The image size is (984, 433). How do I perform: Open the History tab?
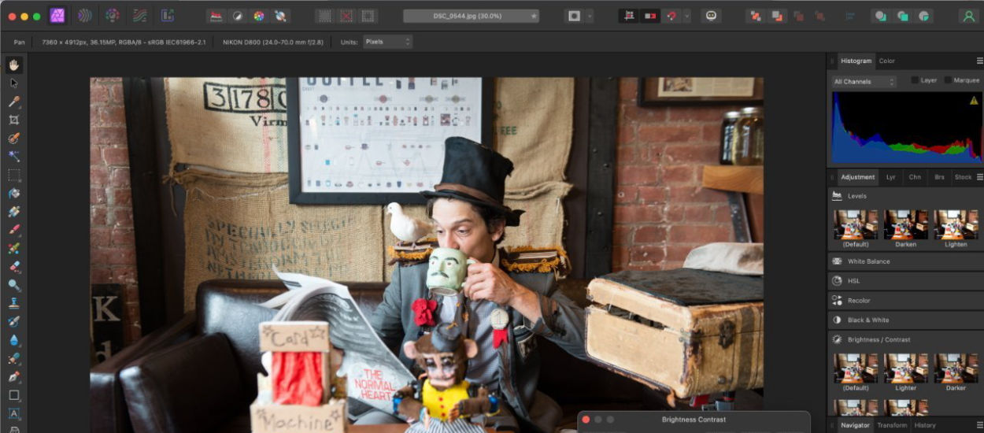tap(925, 425)
